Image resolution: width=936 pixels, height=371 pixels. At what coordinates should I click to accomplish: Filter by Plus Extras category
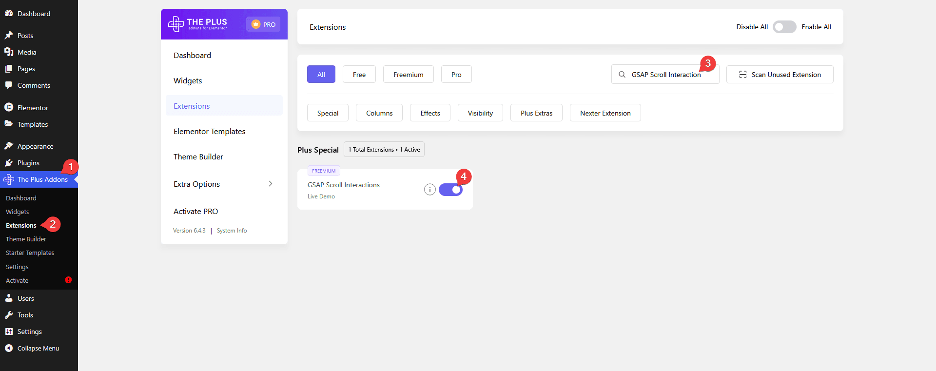[x=536, y=113]
